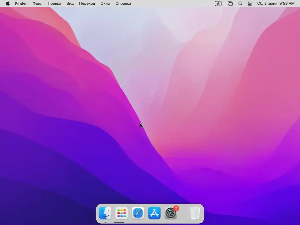The width and height of the screenshot is (300, 225).
Task: Open the Apple menu
Action: 8,4
